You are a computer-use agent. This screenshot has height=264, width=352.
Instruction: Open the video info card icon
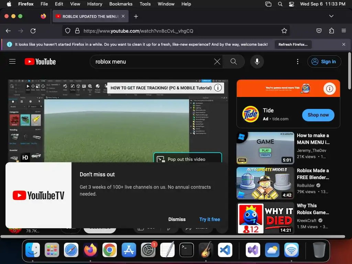(218, 88)
